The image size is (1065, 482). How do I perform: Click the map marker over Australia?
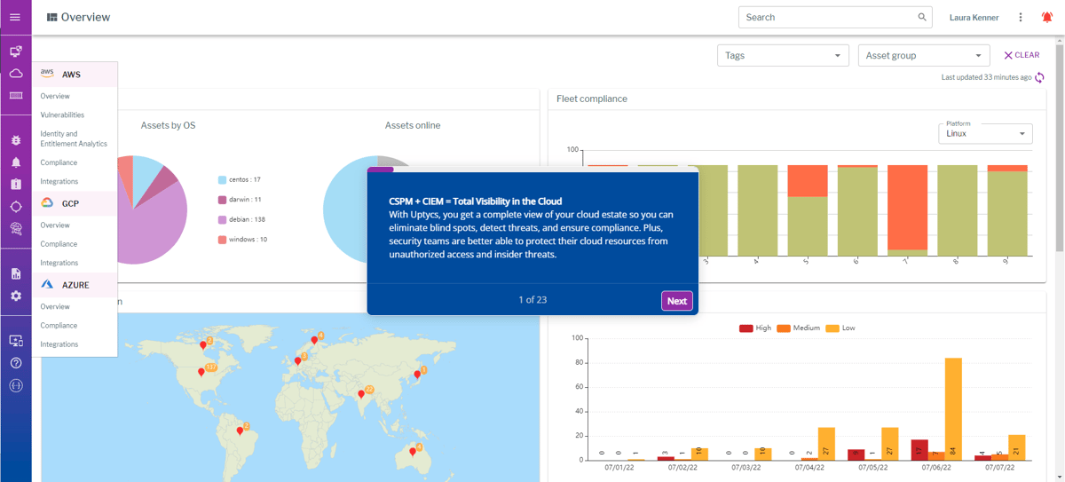click(414, 452)
